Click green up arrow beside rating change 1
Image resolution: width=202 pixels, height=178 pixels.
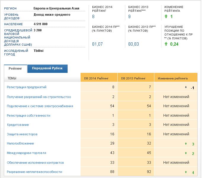click(166, 17)
